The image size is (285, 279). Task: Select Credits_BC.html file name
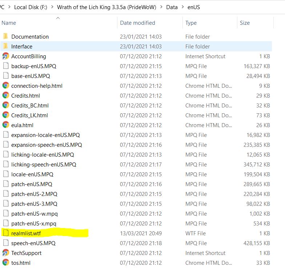(x=30, y=106)
